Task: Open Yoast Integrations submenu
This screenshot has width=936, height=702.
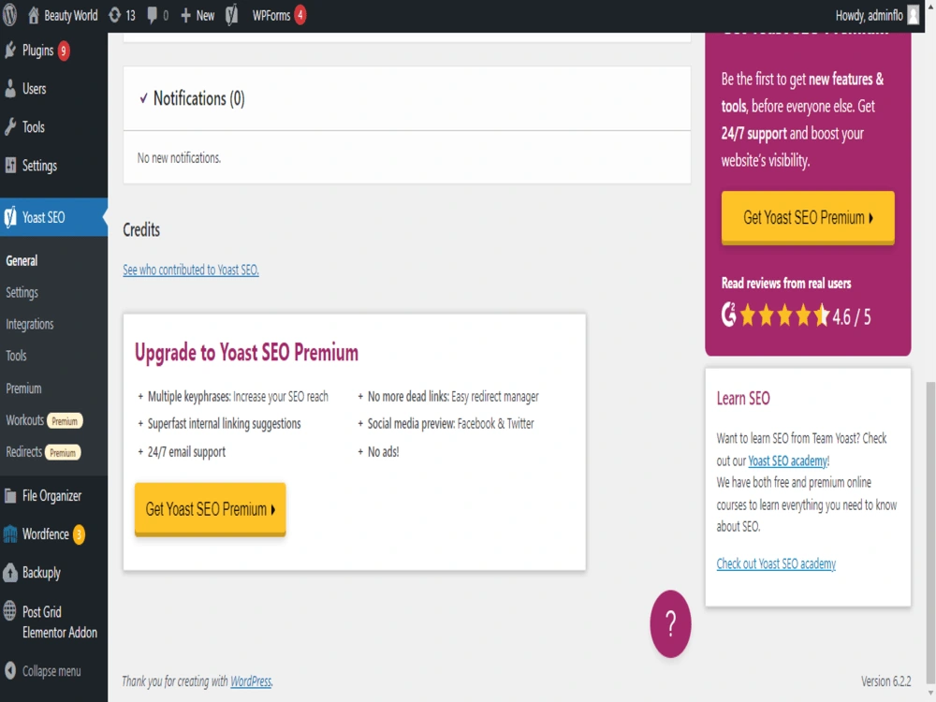Action: pyautogui.click(x=30, y=324)
